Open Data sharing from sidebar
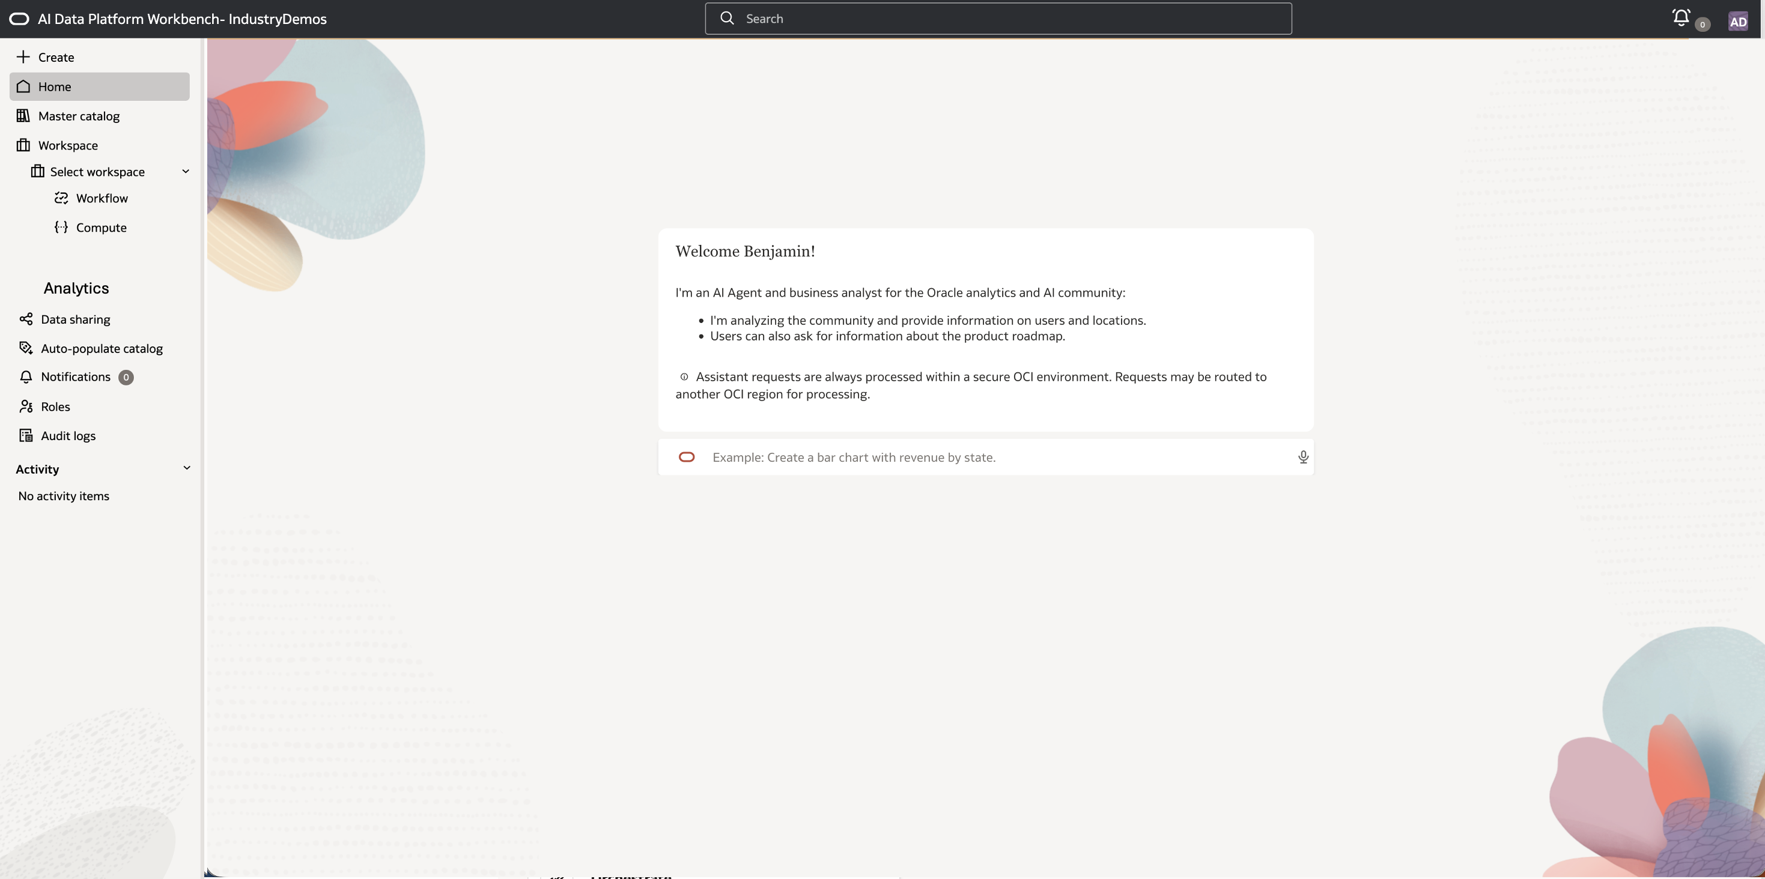 [75, 319]
